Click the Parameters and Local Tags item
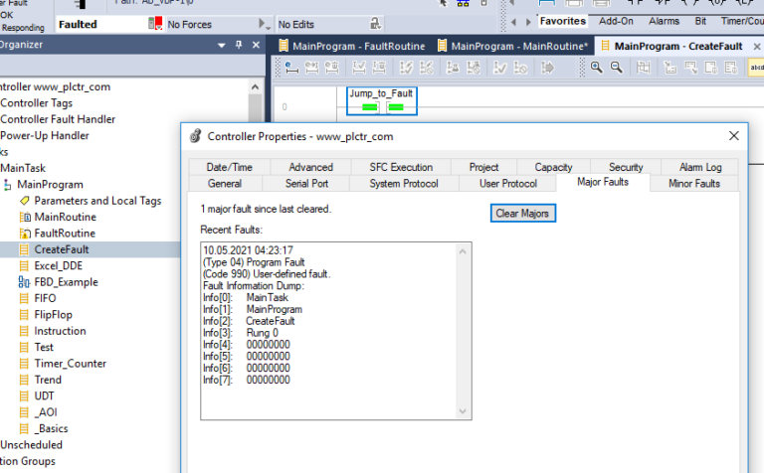 (97, 201)
